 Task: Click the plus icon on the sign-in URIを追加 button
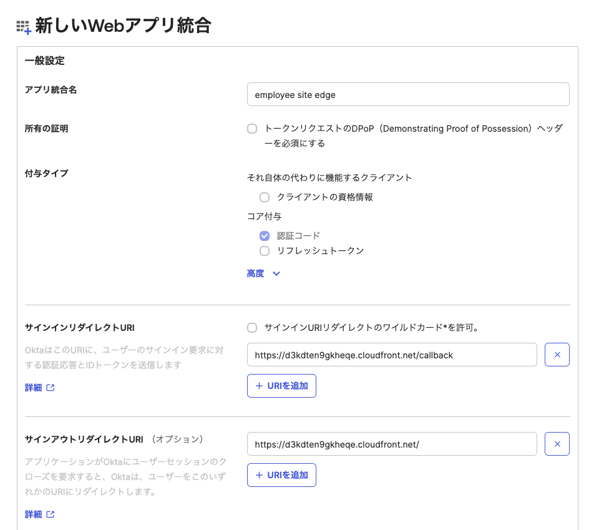click(258, 385)
